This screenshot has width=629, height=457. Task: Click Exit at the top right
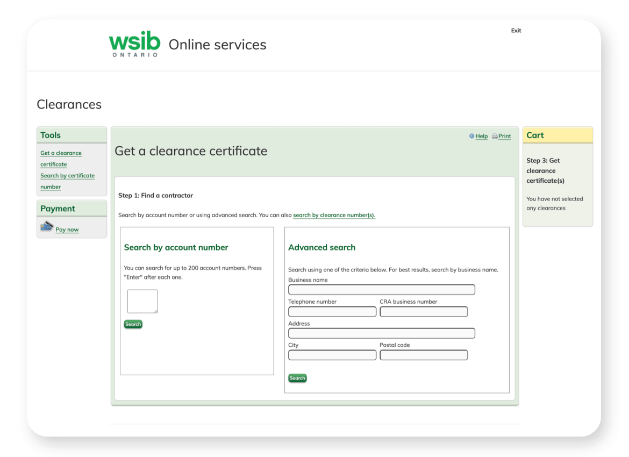pyautogui.click(x=516, y=31)
